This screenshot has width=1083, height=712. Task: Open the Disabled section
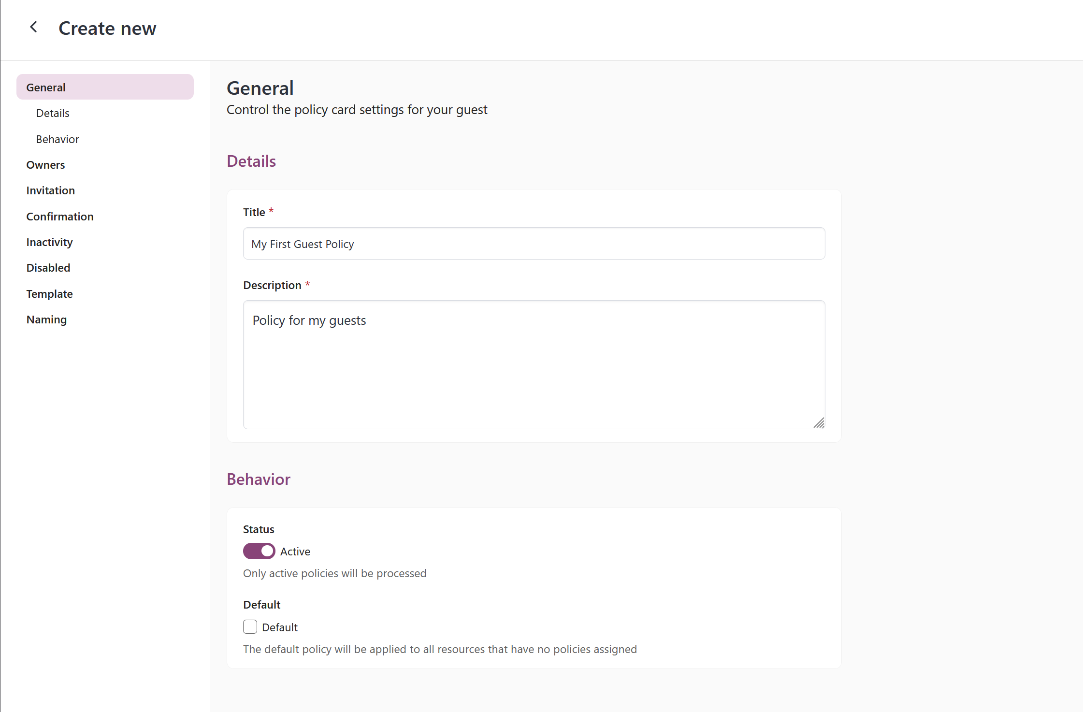coord(48,267)
